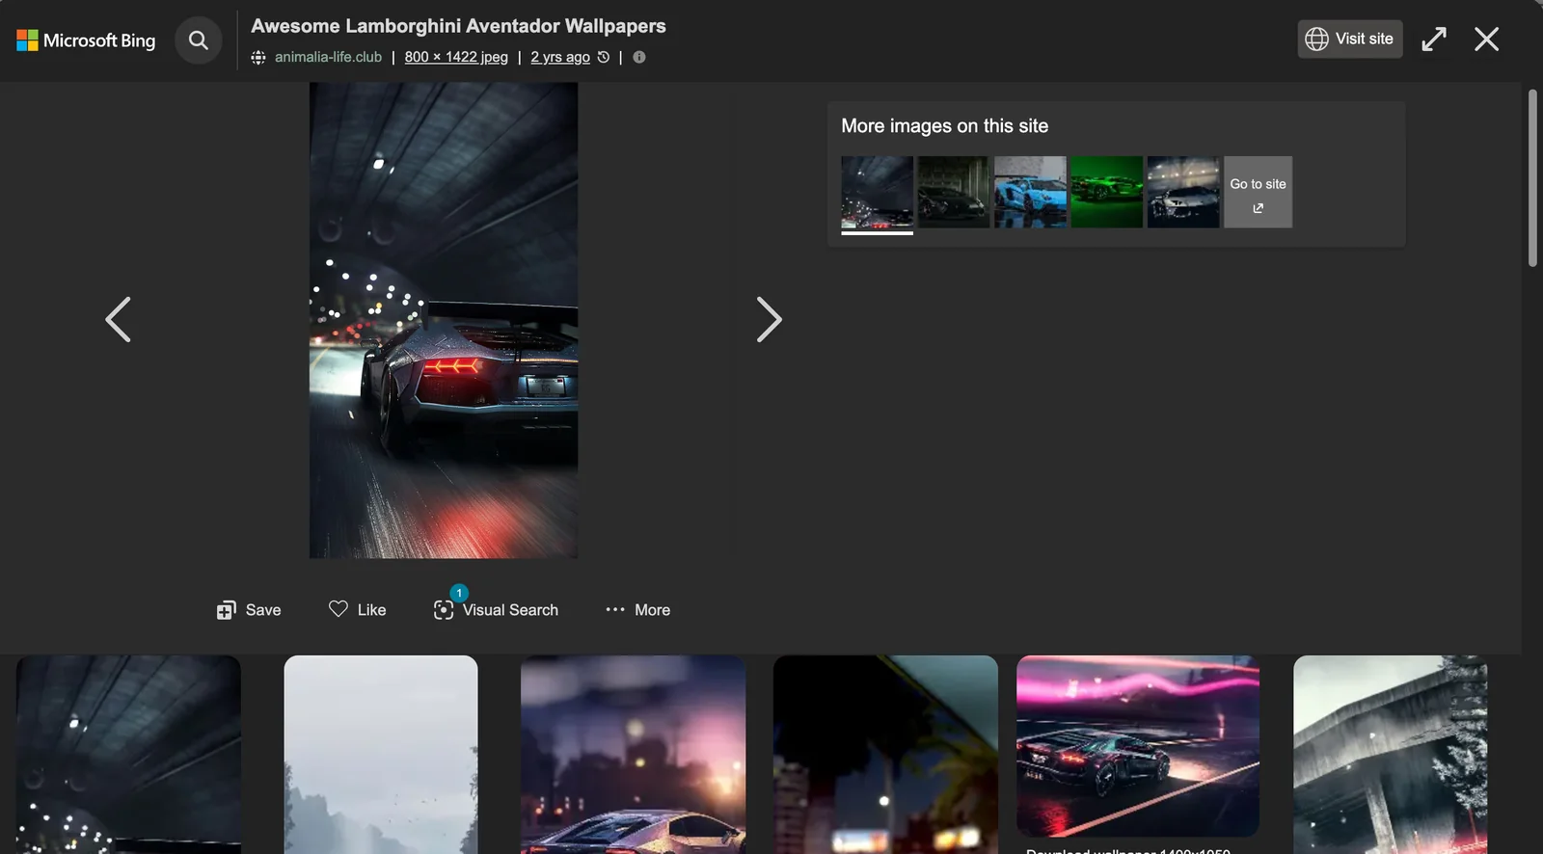Image resolution: width=1543 pixels, height=854 pixels.
Task: Save the image to a collection
Action: click(249, 610)
